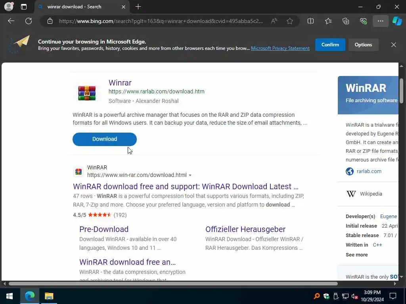406x304 pixels.
Task: Open WinRAR download free and support link
Action: [186, 186]
